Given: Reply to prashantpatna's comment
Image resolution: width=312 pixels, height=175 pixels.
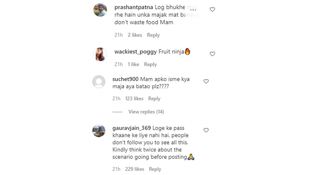Looking at the screenshot, I should (x=153, y=35).
